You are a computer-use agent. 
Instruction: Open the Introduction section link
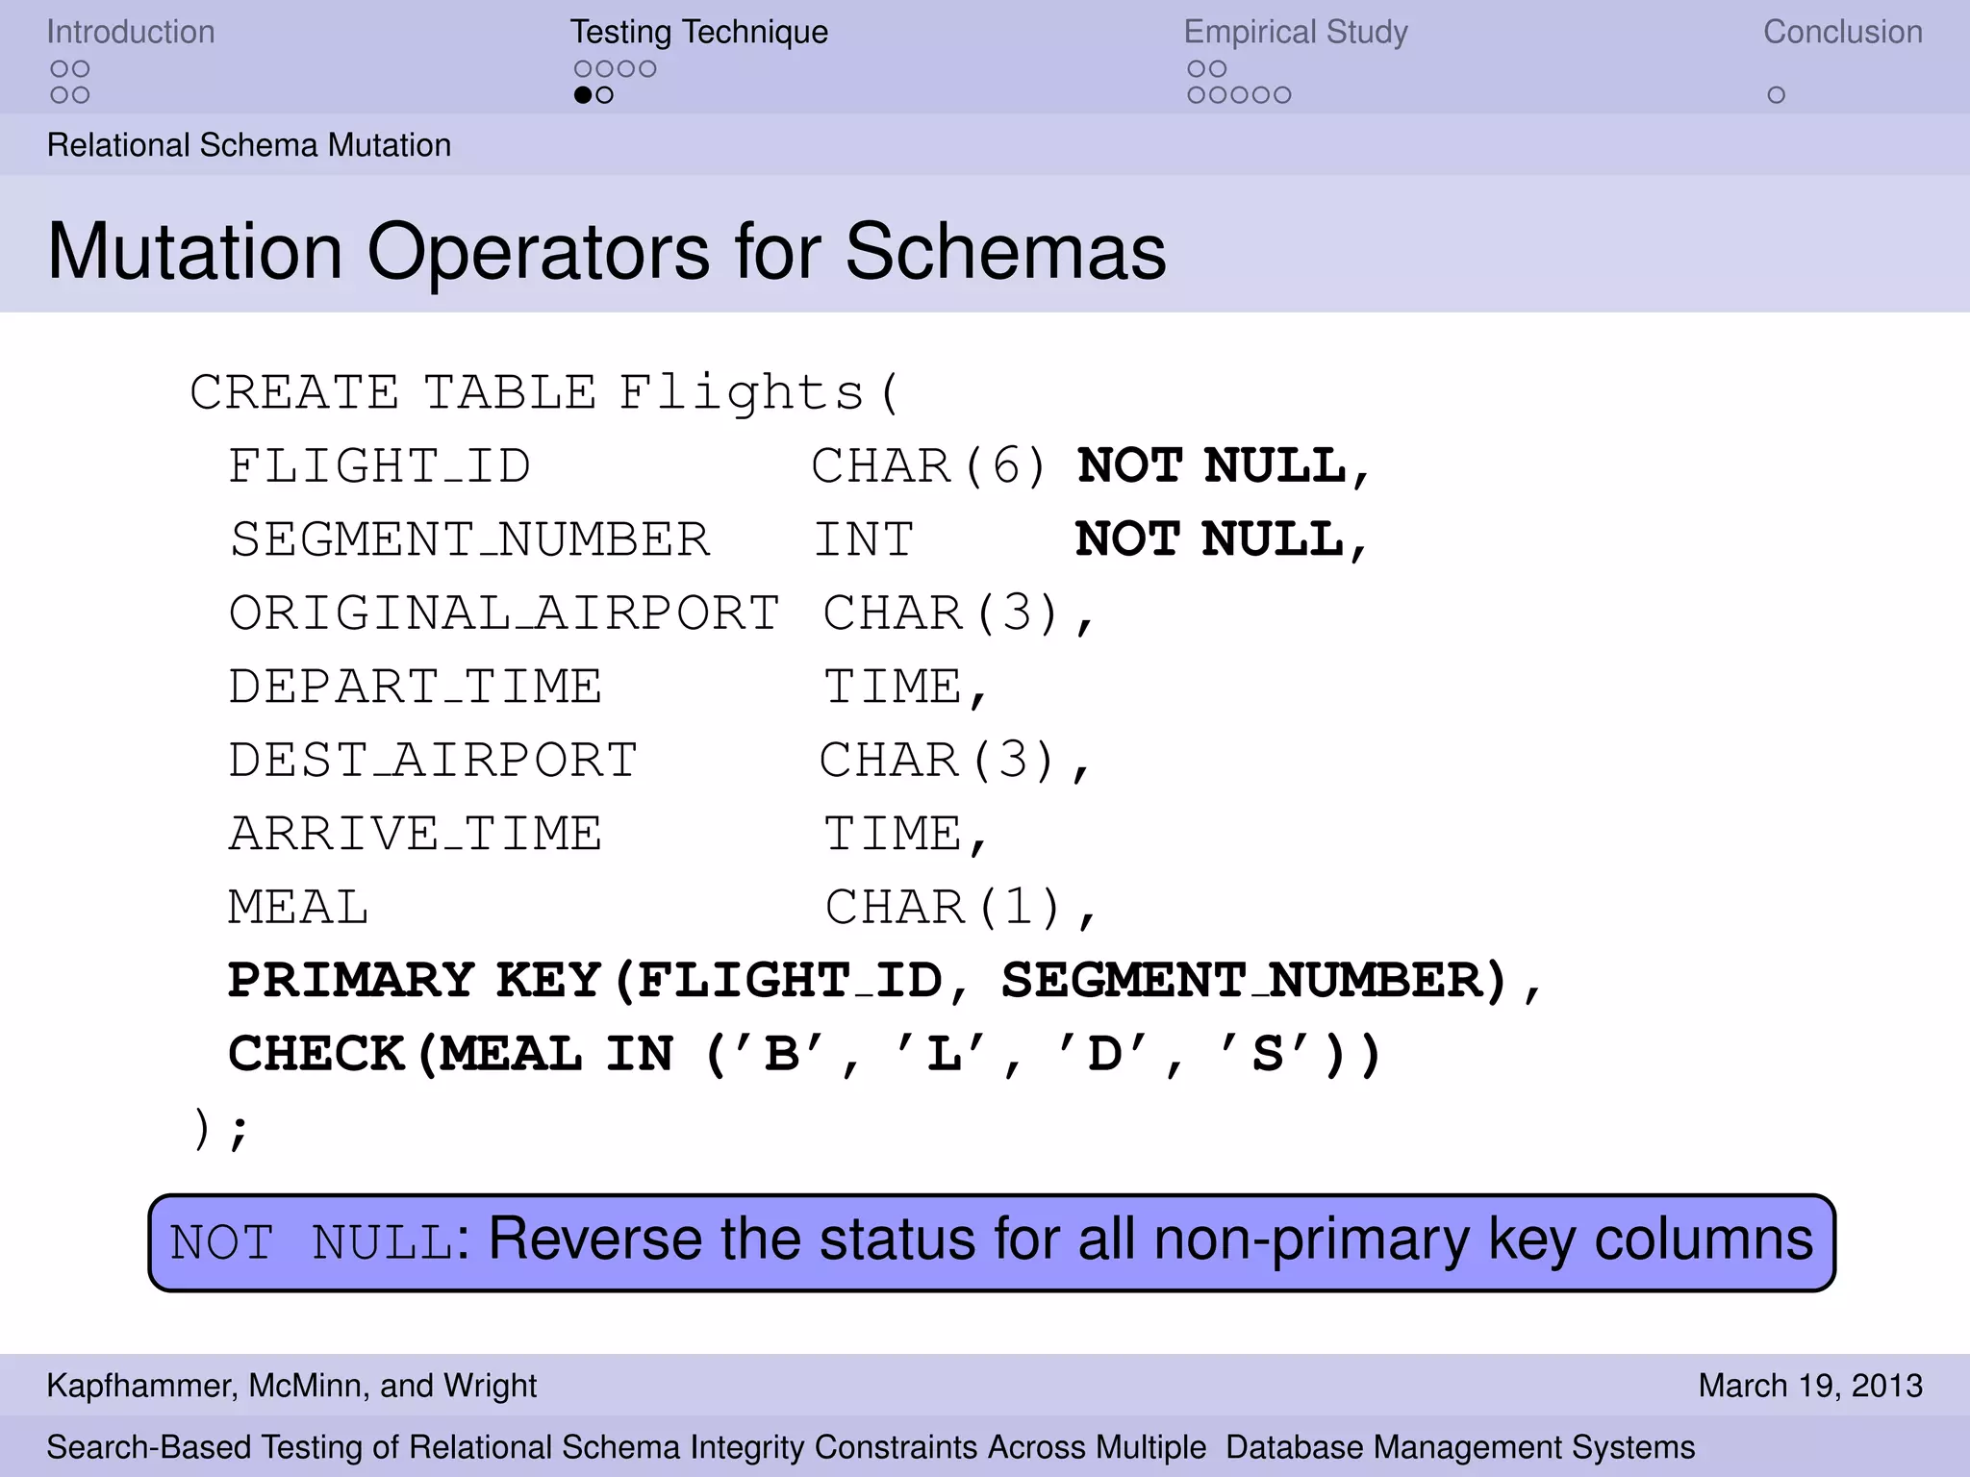[131, 32]
